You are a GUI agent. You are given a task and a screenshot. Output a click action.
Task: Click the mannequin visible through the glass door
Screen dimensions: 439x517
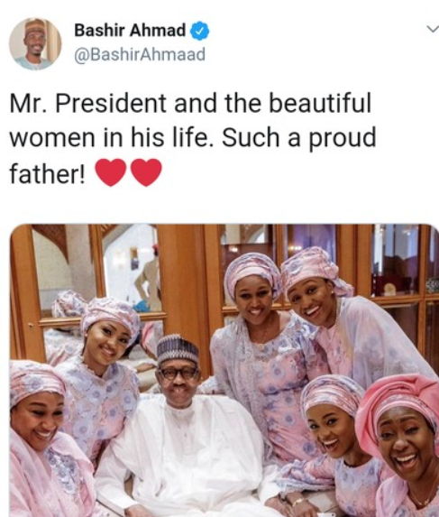coord(150,279)
